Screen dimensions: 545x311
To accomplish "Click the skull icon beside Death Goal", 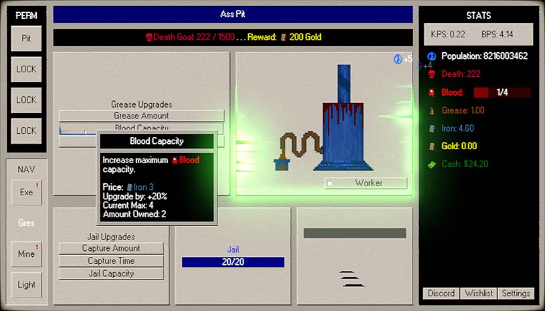I will point(149,37).
